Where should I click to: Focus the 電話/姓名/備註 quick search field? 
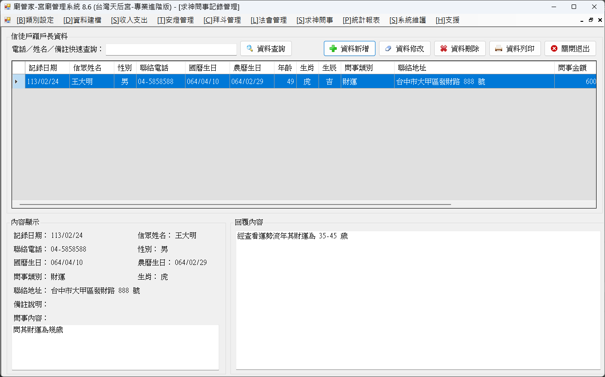pyautogui.click(x=171, y=49)
